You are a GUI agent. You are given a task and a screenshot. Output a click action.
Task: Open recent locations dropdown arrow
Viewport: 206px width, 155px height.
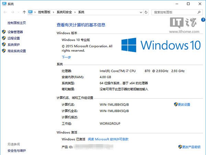19,12
